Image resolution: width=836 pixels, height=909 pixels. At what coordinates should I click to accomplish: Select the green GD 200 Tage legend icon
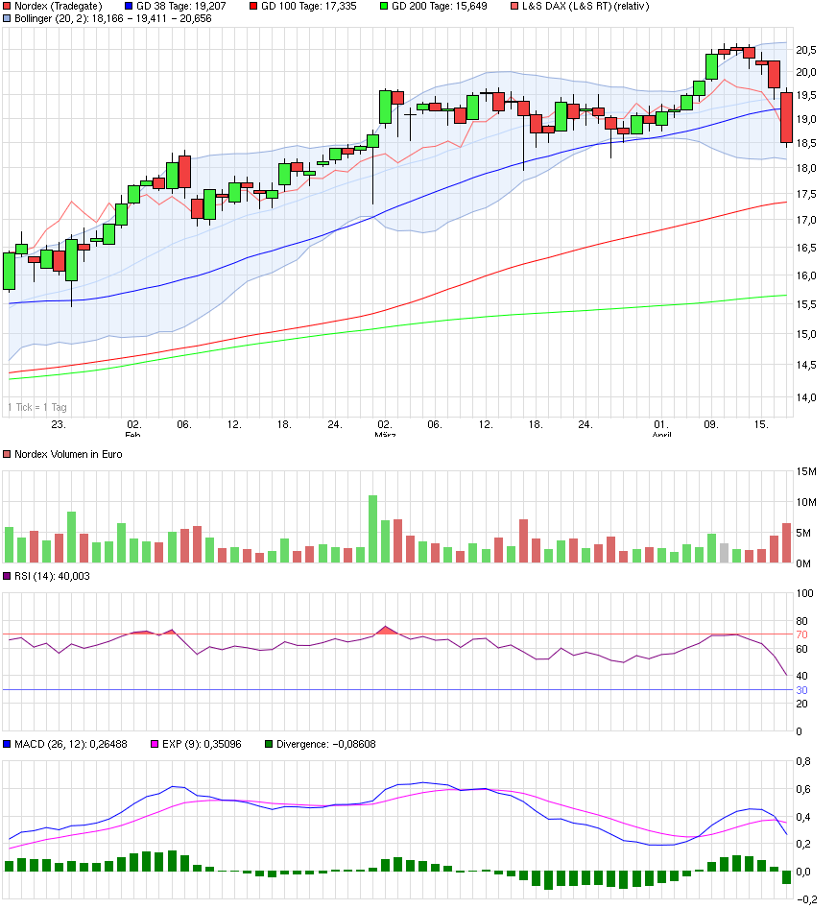point(382,6)
